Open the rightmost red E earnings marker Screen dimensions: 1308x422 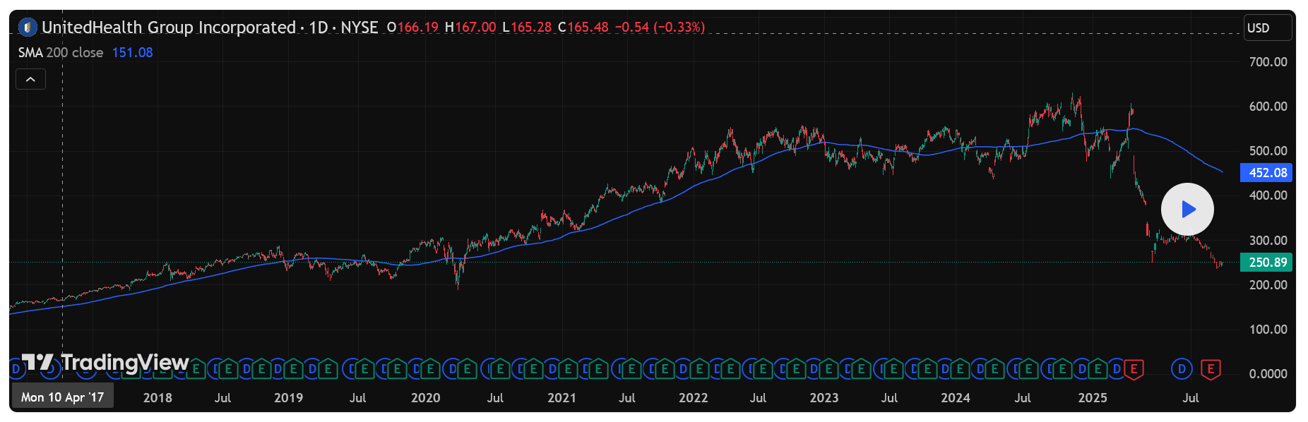[1211, 369]
